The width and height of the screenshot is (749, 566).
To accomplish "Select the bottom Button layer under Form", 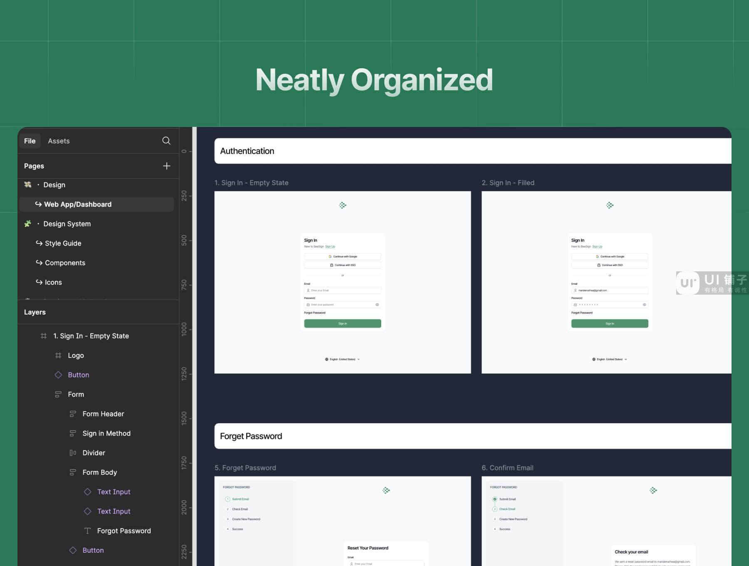I will coord(93,550).
